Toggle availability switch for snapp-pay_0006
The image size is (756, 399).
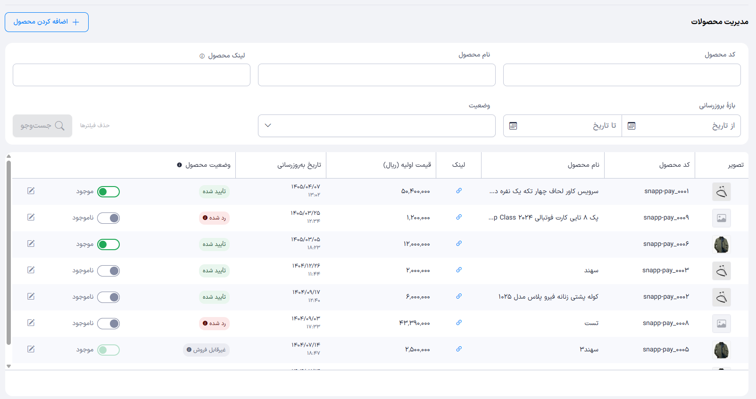click(x=108, y=244)
